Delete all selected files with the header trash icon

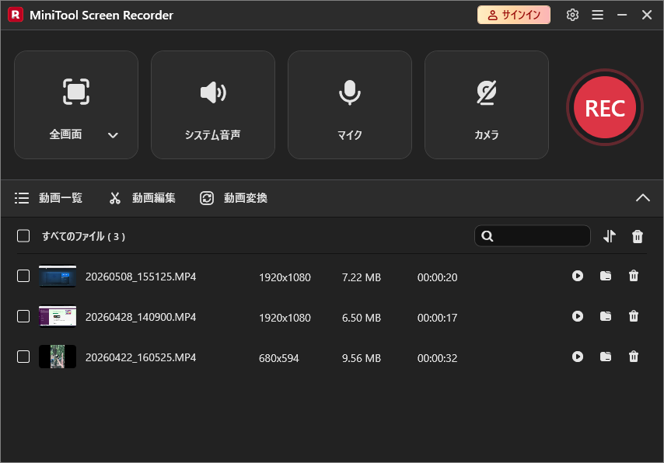tap(638, 236)
